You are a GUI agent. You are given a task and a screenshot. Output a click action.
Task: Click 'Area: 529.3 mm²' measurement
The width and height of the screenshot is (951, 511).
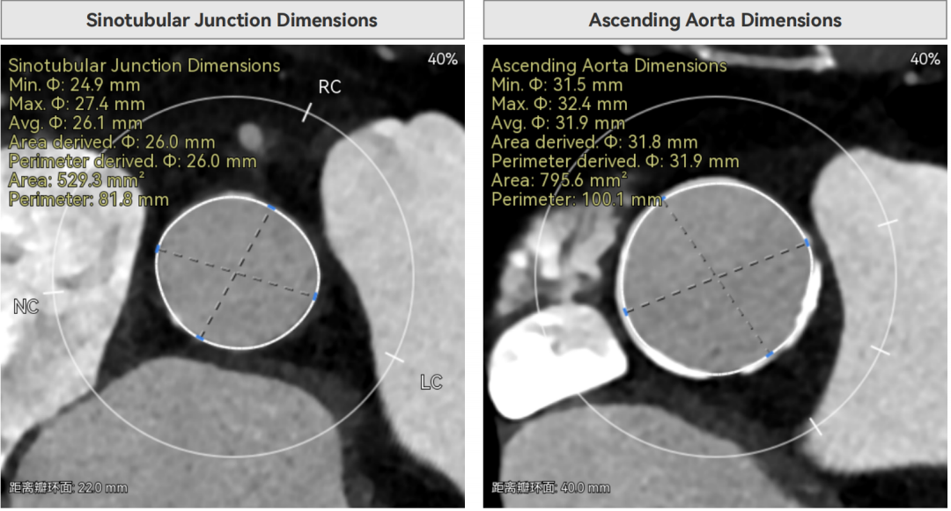coord(77,180)
